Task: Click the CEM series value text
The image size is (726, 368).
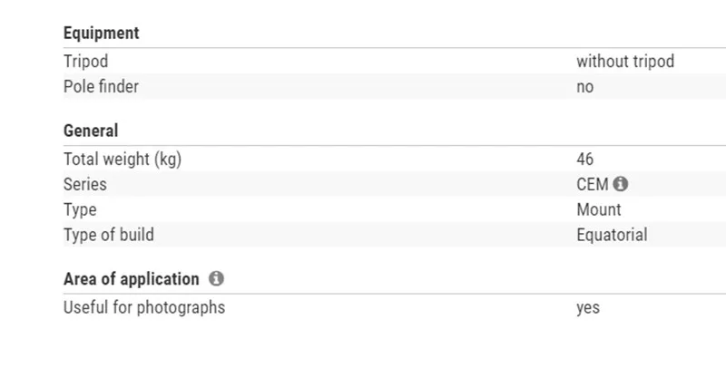Action: [593, 184]
